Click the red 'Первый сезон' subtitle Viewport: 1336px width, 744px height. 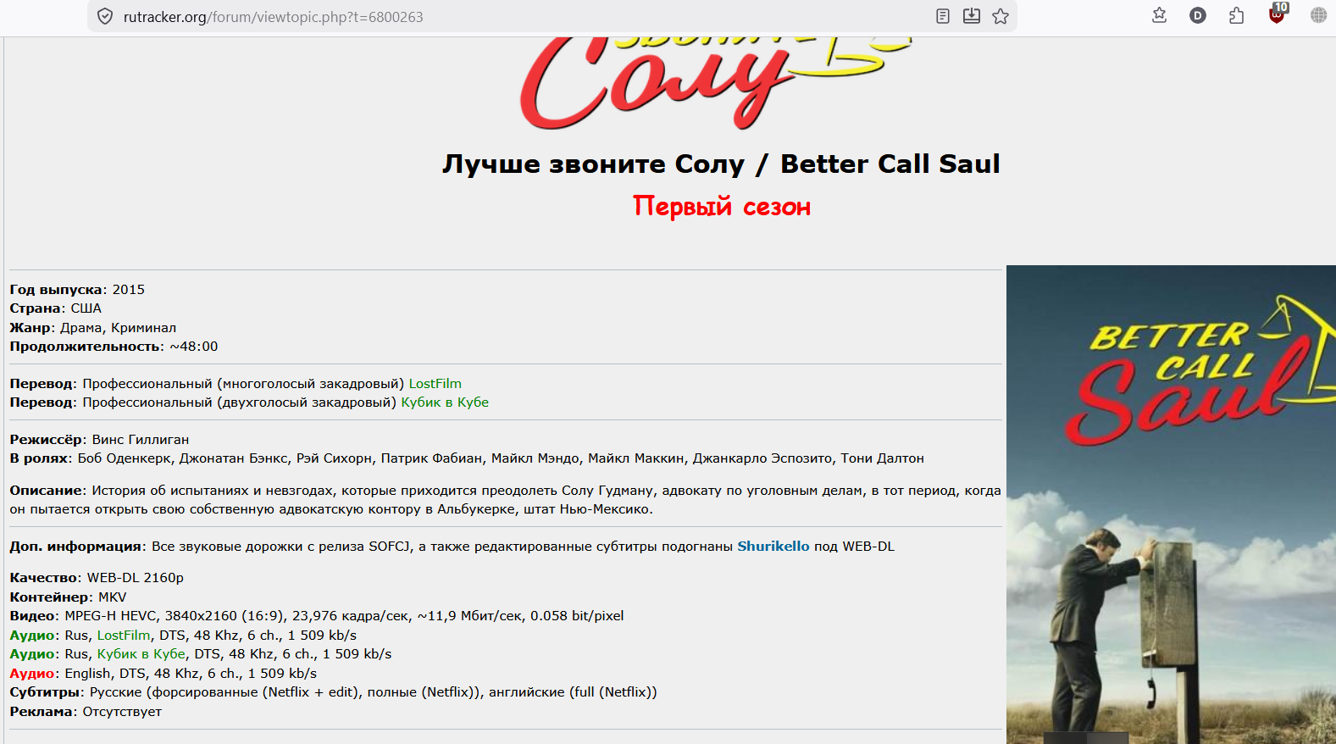point(722,207)
